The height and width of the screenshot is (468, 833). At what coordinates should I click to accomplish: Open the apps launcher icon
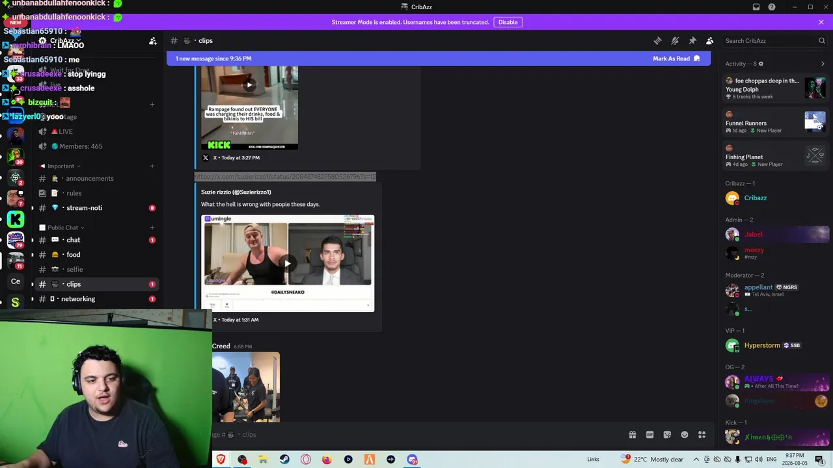(x=702, y=435)
